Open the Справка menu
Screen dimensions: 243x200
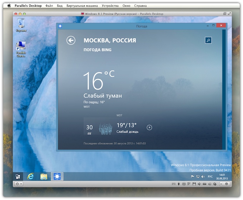[x=140, y=6]
